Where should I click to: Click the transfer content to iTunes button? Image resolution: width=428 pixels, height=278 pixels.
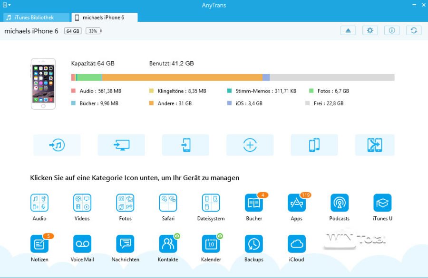[x=57, y=145]
